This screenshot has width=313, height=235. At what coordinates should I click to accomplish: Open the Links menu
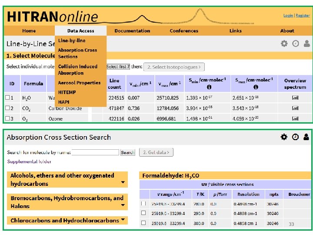[236, 31]
